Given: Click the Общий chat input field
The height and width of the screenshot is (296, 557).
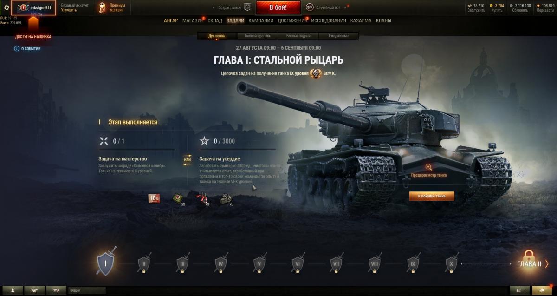Looking at the screenshot, I should point(87,290).
